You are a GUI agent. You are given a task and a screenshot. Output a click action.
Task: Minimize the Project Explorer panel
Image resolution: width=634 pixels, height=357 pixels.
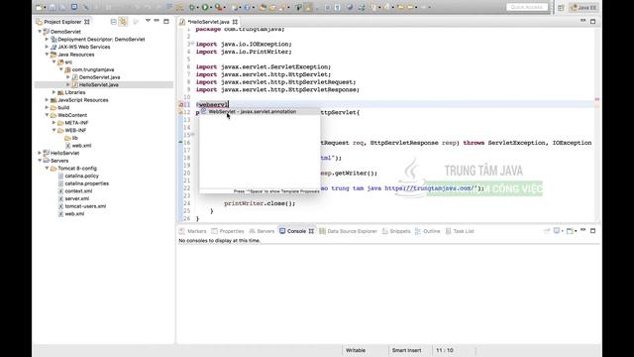[157, 21]
